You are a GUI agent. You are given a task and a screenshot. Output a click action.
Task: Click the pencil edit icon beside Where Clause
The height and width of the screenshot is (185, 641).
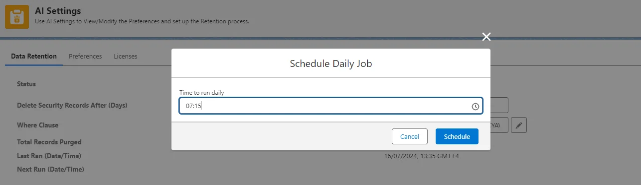(x=519, y=125)
